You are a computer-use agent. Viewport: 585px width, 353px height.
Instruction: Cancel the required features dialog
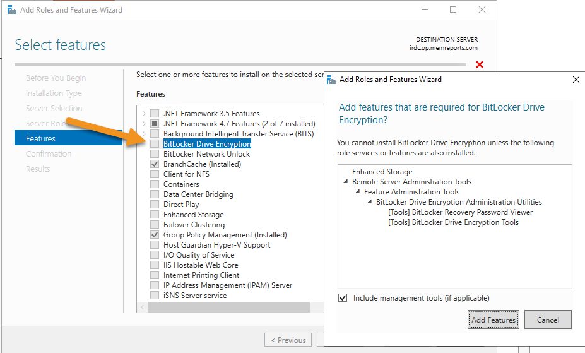click(548, 320)
